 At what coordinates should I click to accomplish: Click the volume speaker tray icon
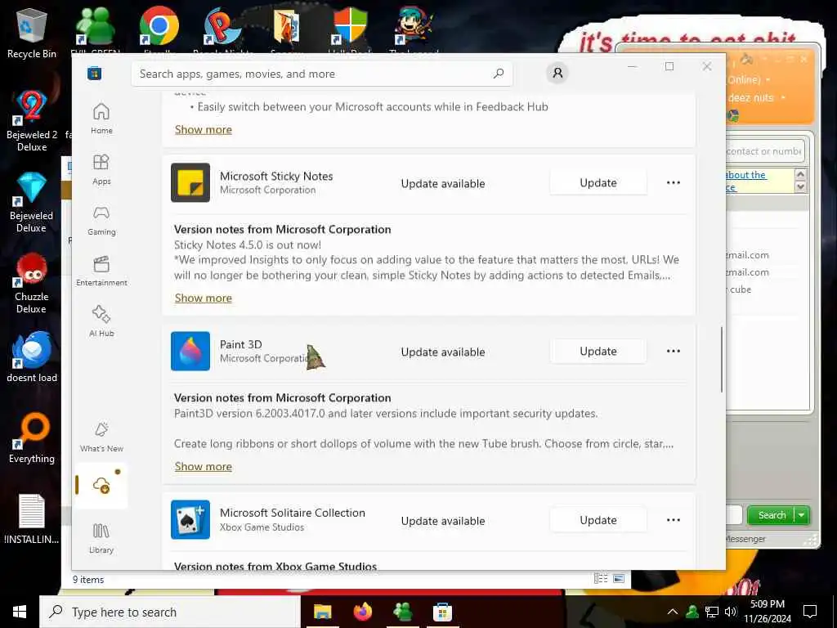(x=731, y=612)
